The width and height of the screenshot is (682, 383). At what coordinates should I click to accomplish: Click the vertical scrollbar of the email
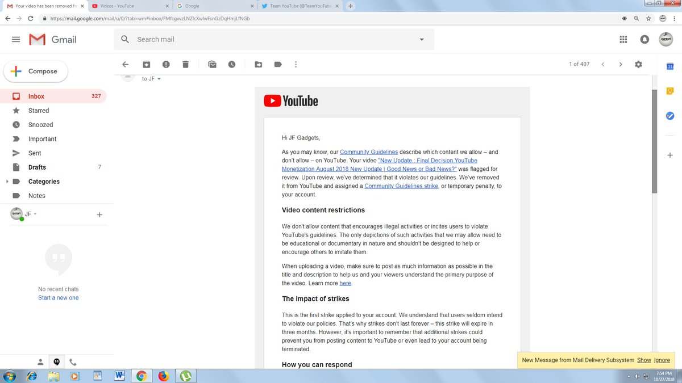tap(655, 142)
